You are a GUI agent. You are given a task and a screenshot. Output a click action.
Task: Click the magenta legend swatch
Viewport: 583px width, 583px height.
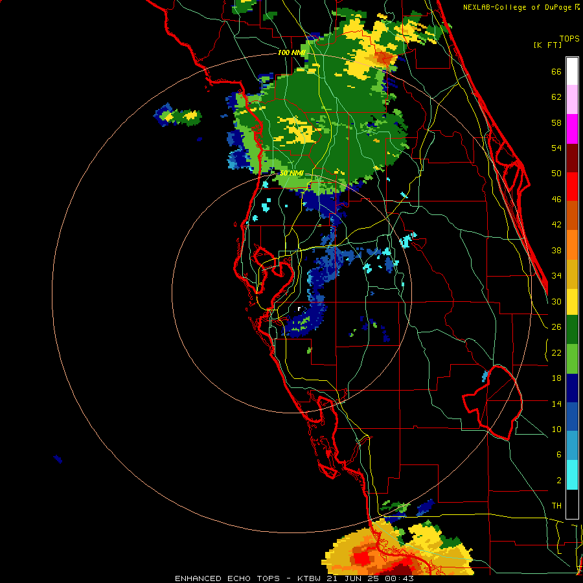(572, 129)
